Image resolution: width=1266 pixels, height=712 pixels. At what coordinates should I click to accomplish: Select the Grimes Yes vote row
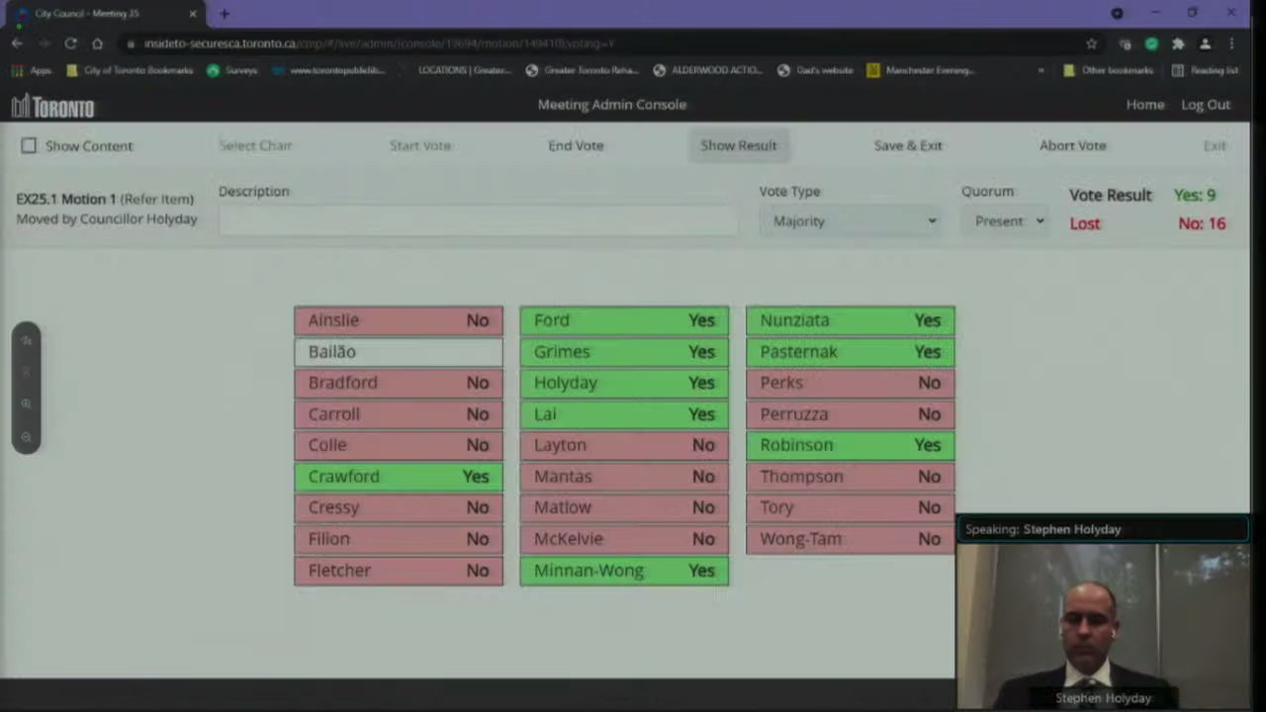[x=624, y=352]
